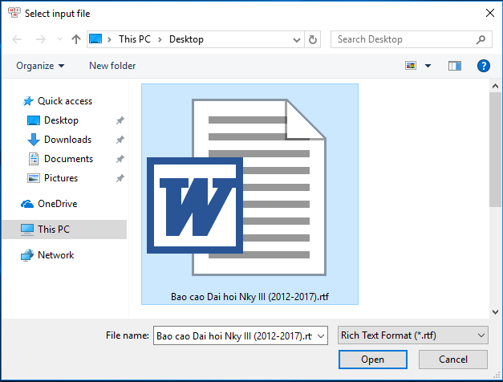
Task: Open the More view options dropdown arrow
Action: [x=428, y=66]
